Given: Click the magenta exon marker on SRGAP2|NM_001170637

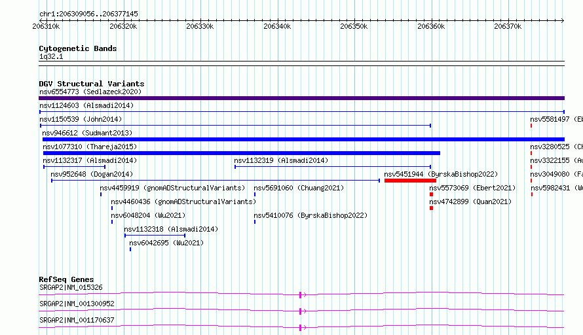Looking at the screenshot, I should [301, 328].
